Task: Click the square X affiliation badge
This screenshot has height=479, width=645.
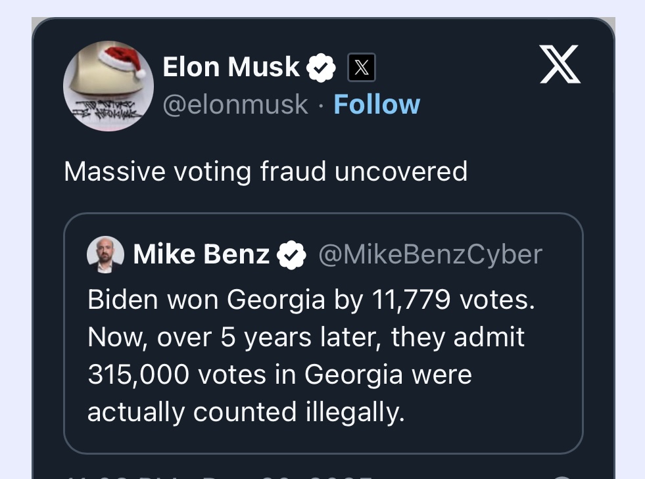Action: coord(361,67)
